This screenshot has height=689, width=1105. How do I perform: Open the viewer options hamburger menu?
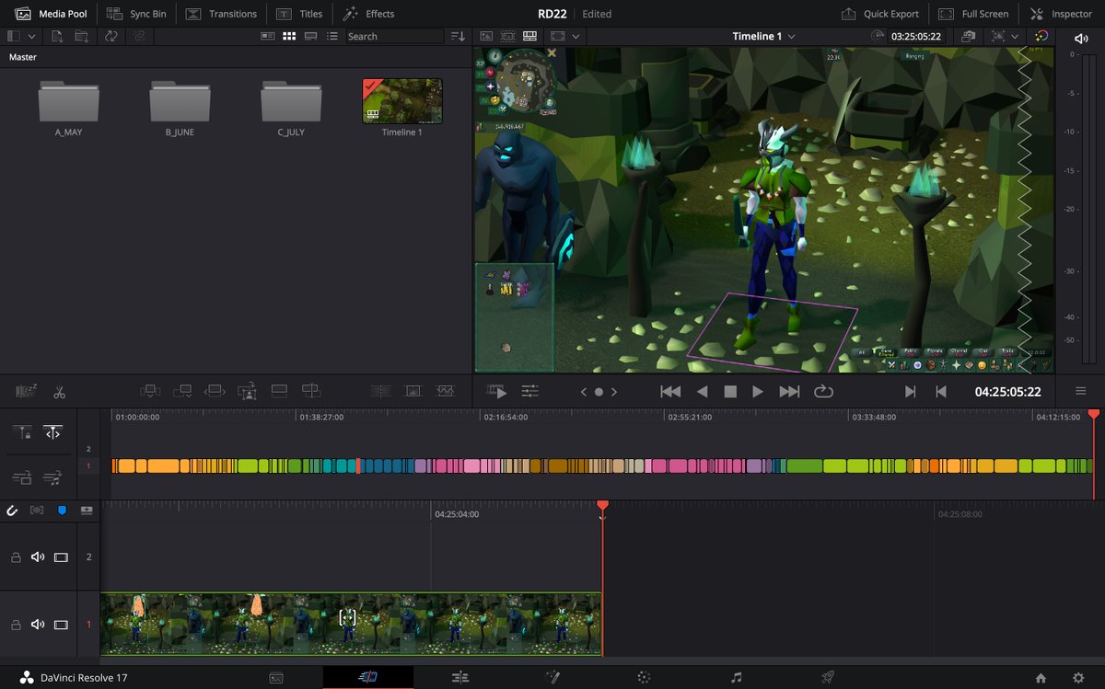[x=1081, y=391]
